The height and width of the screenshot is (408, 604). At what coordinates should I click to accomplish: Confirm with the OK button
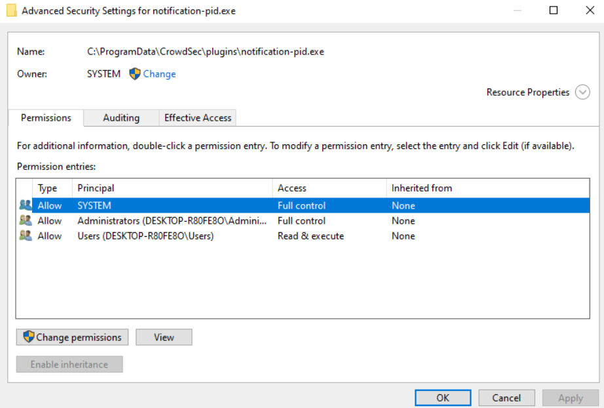pos(443,398)
